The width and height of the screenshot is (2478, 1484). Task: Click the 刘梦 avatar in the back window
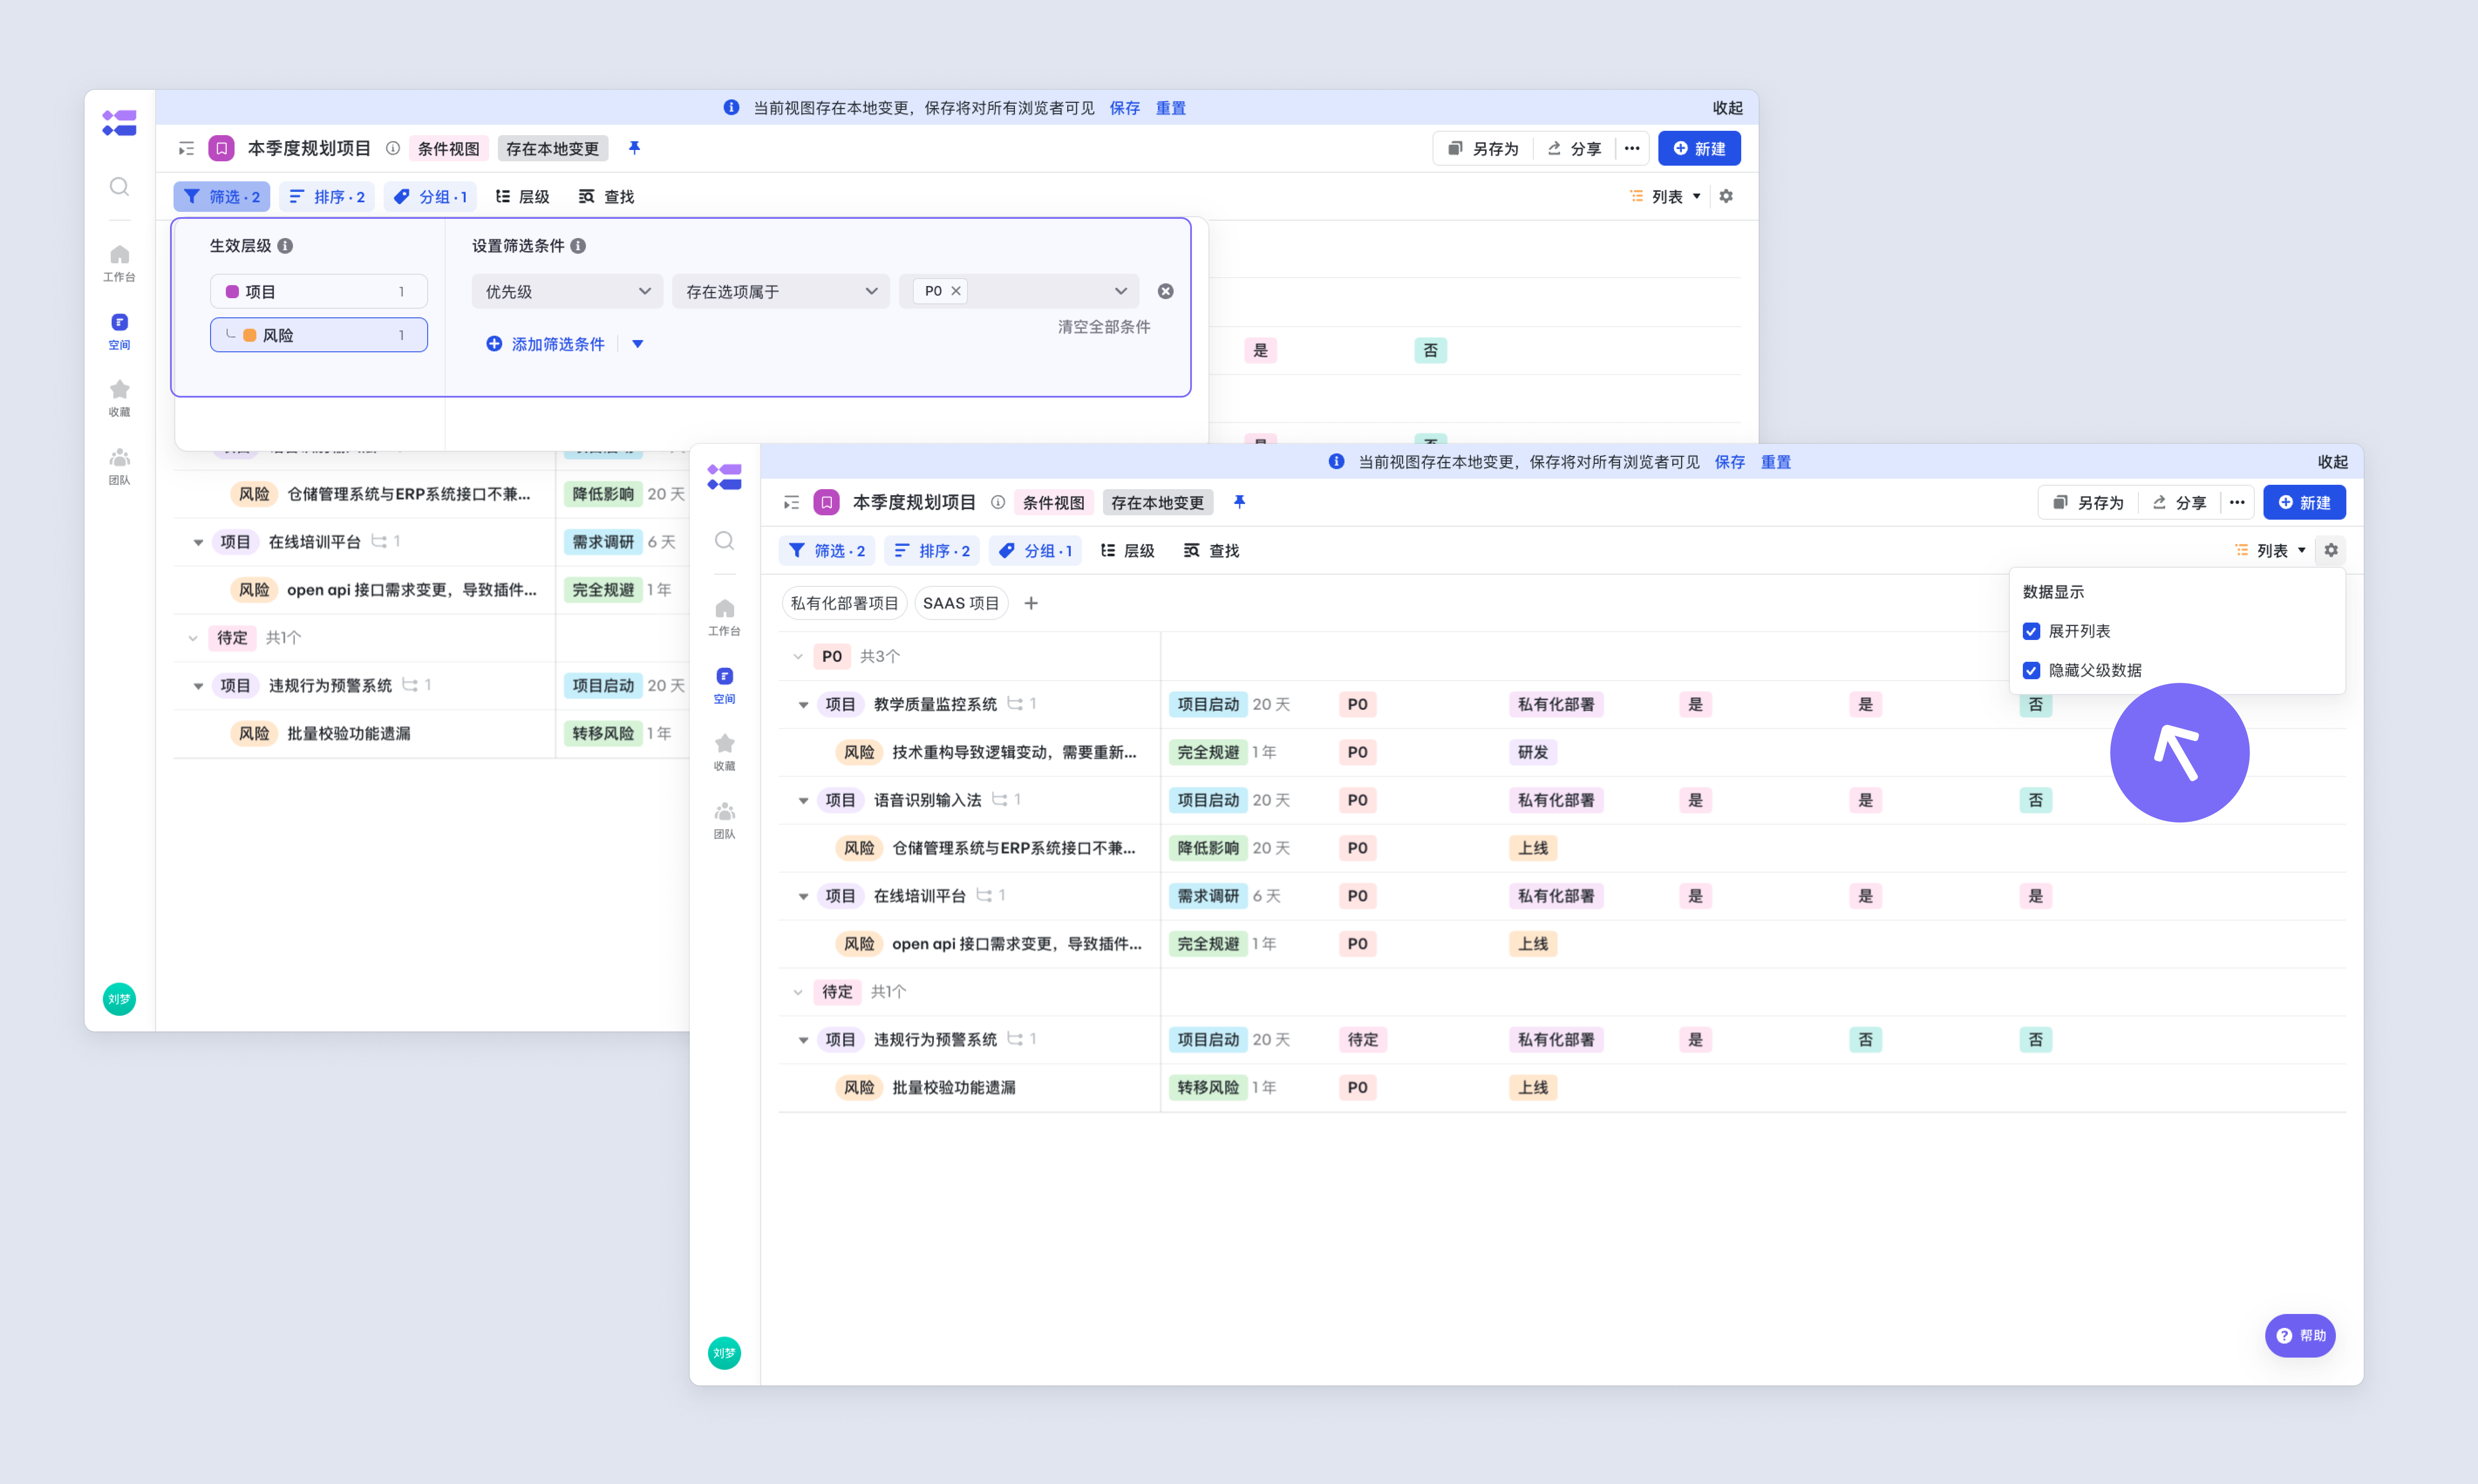(x=119, y=999)
